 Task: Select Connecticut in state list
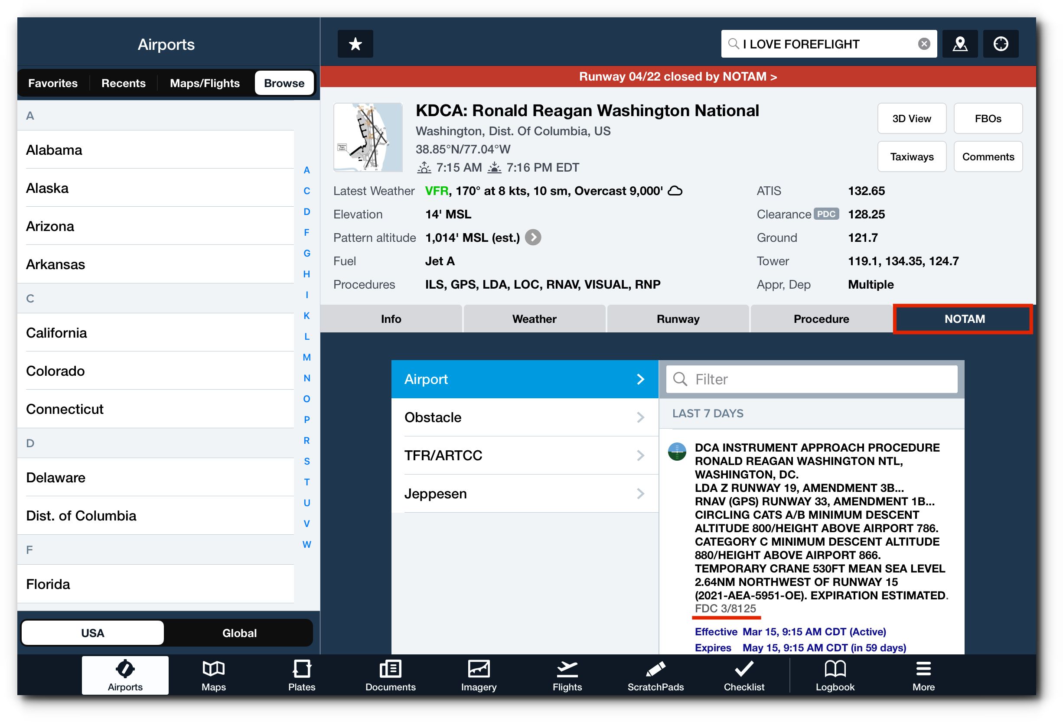point(156,409)
